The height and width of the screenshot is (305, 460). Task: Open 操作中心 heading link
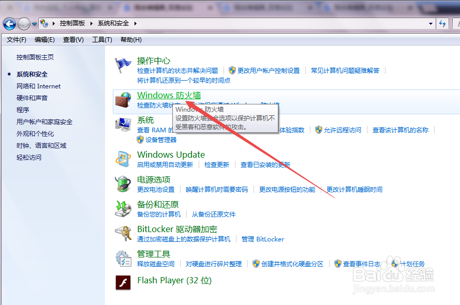[154, 61]
